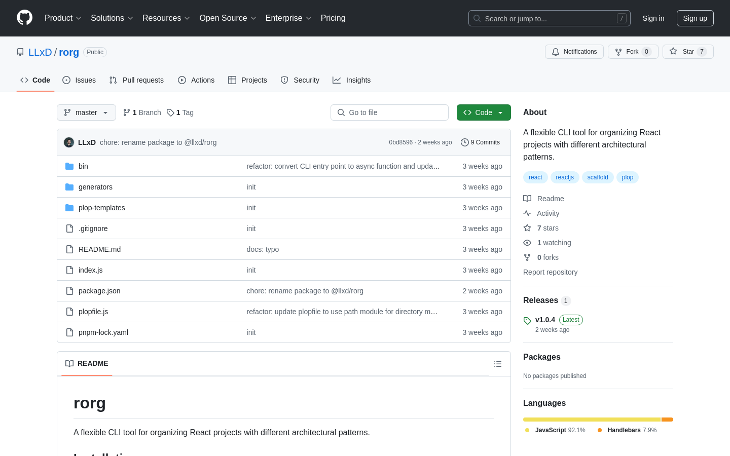
Task: Click the plopfile.js file icon
Action: (69, 312)
